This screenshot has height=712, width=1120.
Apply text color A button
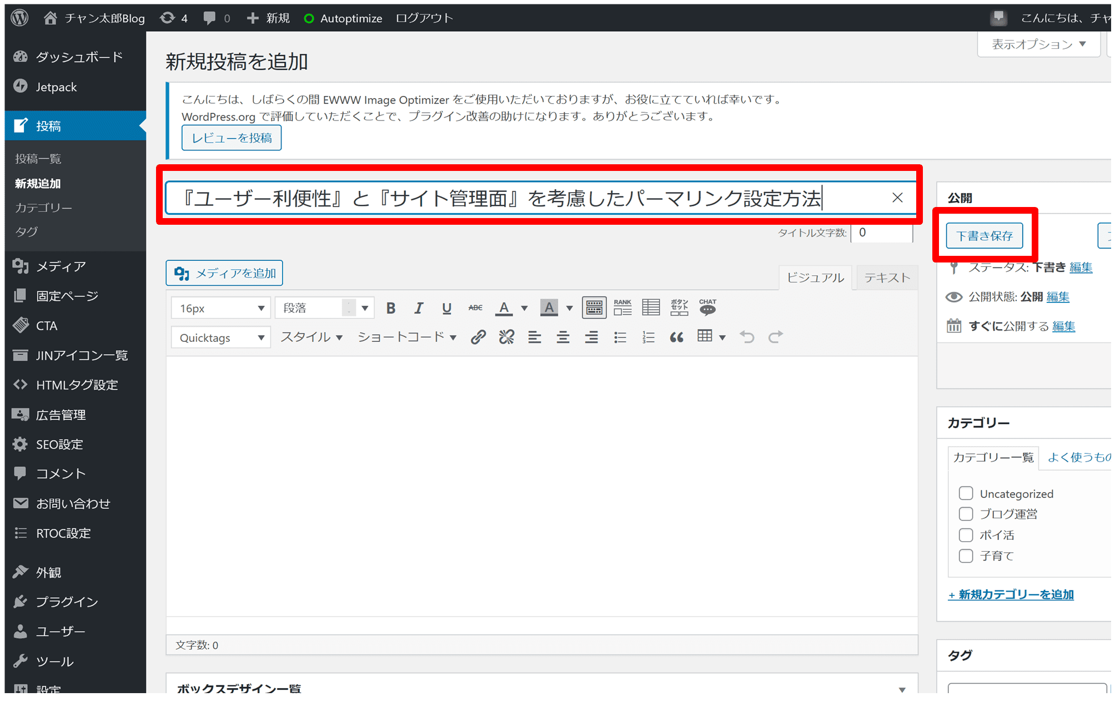pyautogui.click(x=504, y=308)
